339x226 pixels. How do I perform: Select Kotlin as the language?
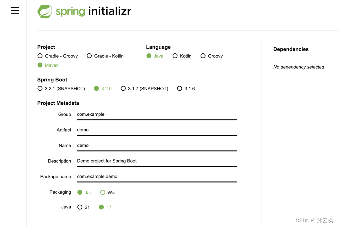[182, 56]
